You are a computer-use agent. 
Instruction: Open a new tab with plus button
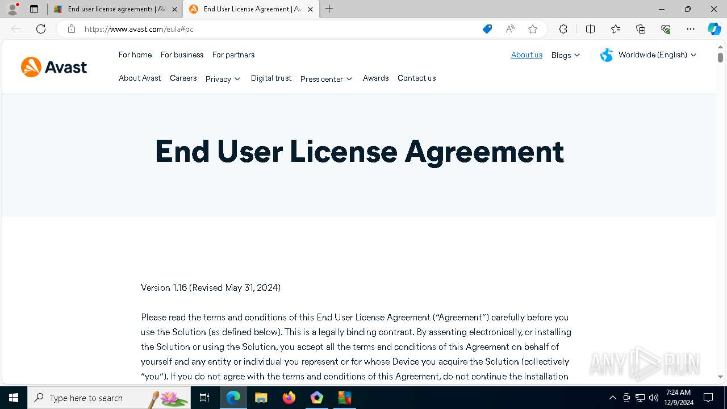(329, 9)
